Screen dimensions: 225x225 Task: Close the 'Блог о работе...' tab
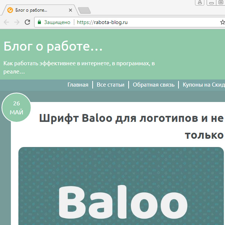tap(70, 10)
